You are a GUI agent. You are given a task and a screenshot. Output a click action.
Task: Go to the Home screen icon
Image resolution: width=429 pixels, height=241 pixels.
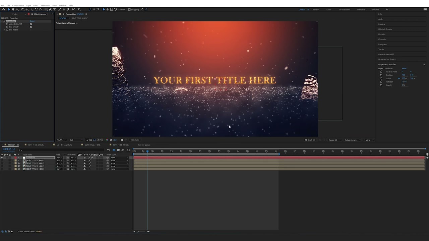pyautogui.click(x=4, y=9)
